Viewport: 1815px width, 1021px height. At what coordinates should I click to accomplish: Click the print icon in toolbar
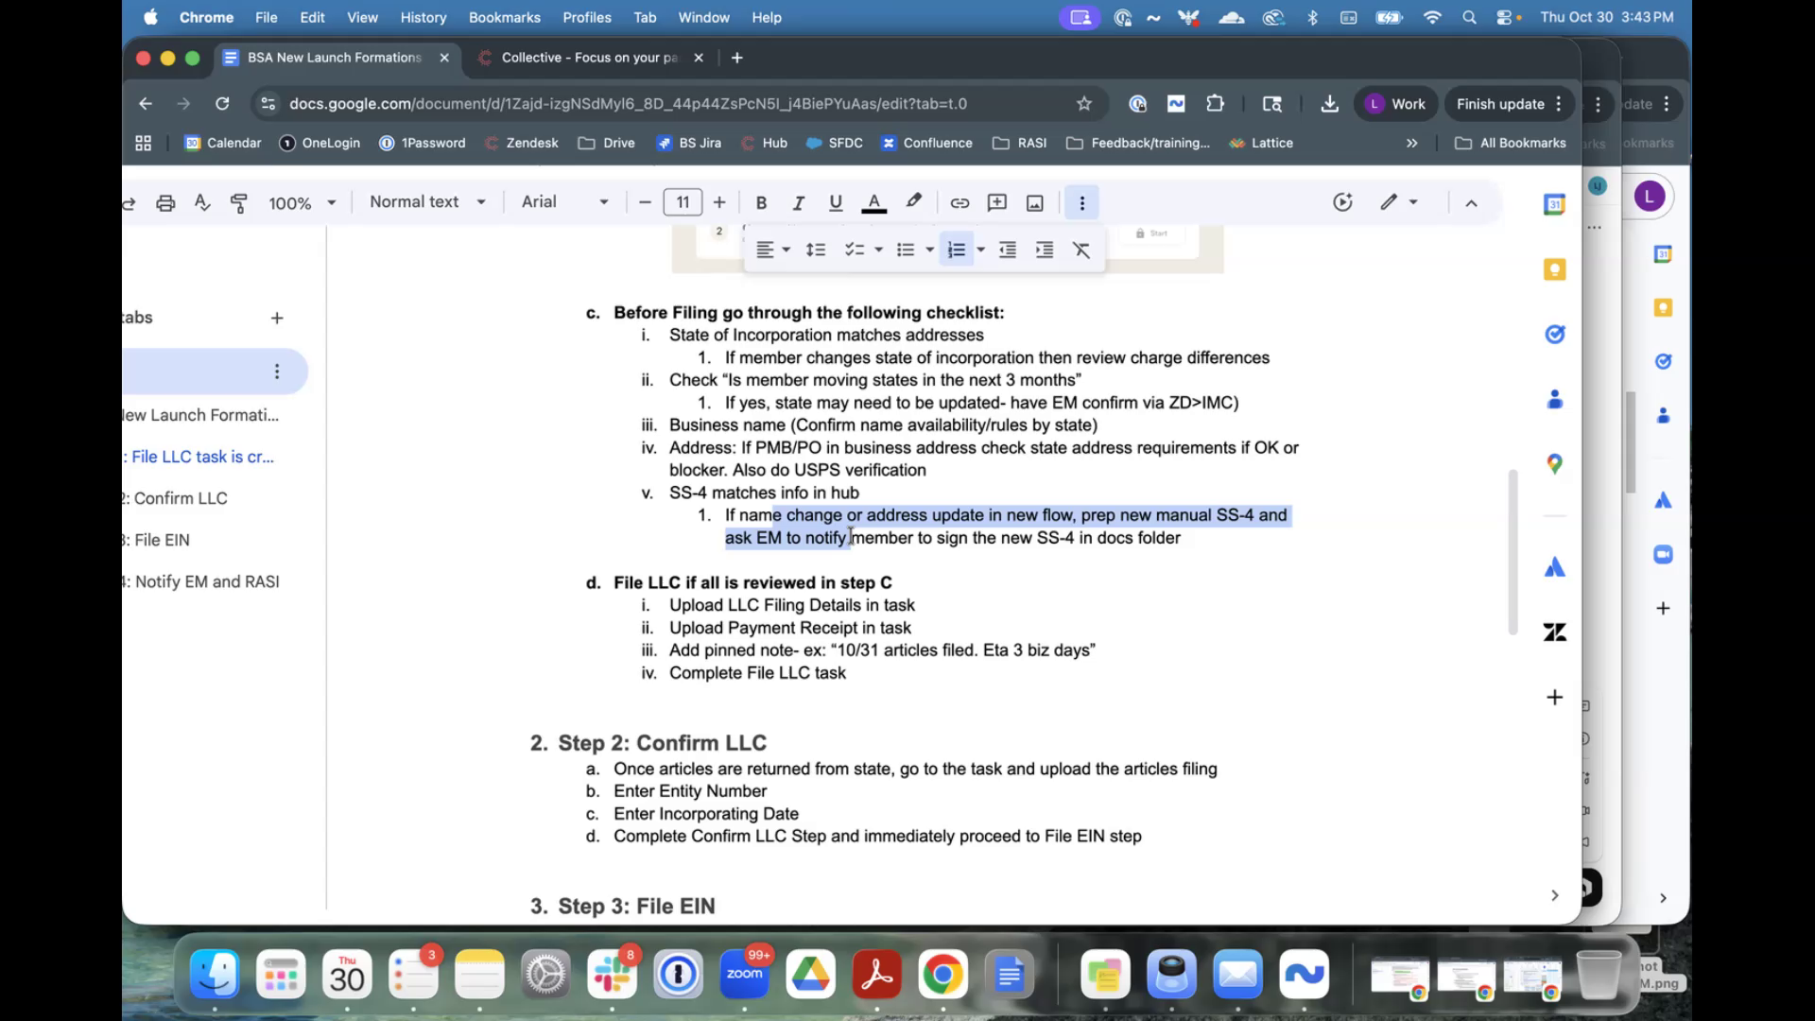click(x=165, y=202)
